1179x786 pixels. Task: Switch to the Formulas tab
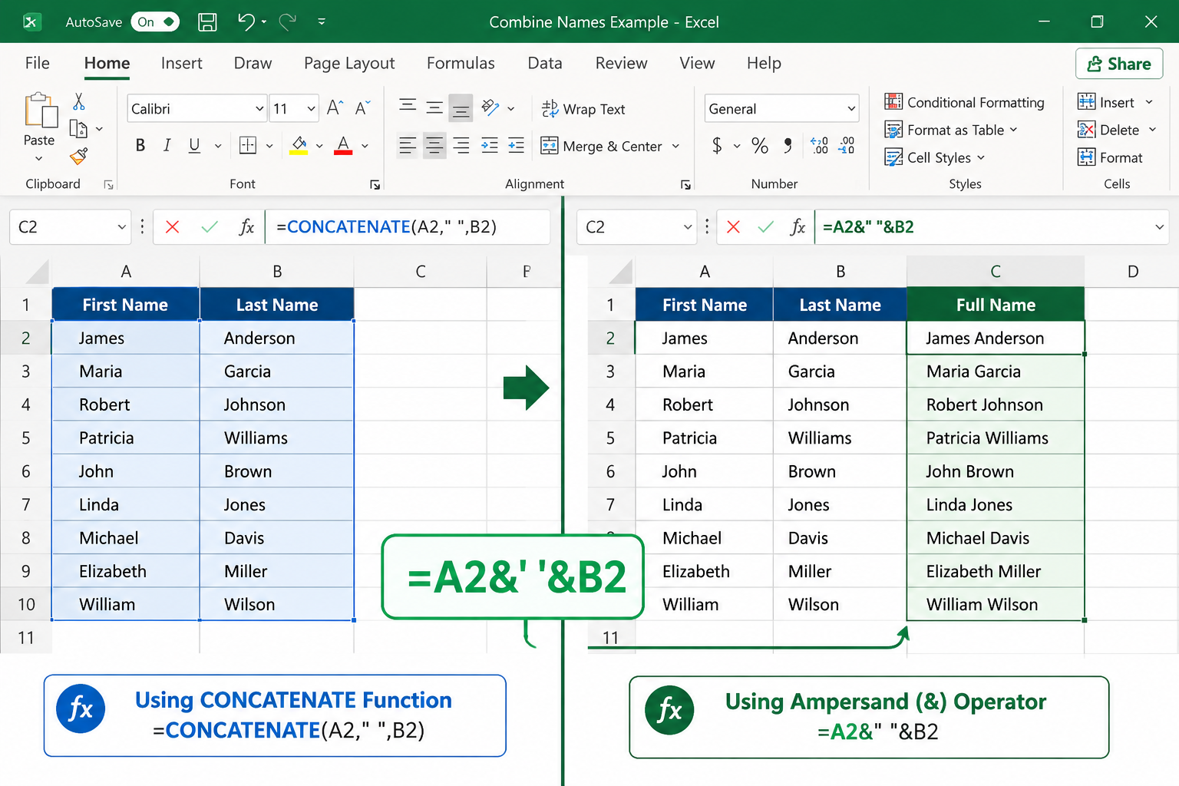(x=461, y=63)
